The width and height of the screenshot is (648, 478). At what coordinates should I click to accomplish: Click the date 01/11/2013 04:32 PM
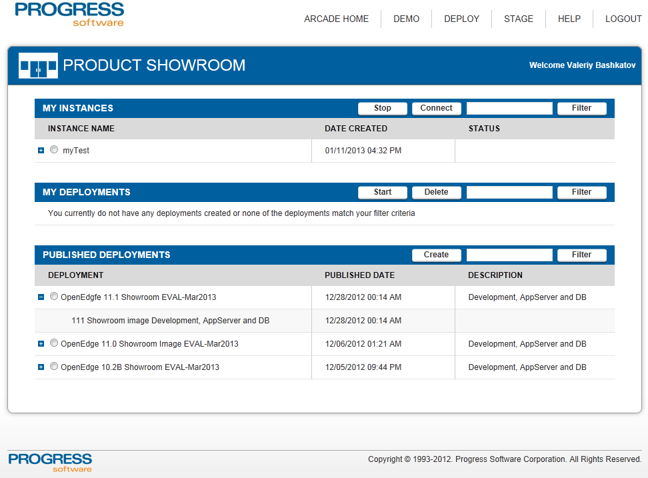[x=363, y=151]
